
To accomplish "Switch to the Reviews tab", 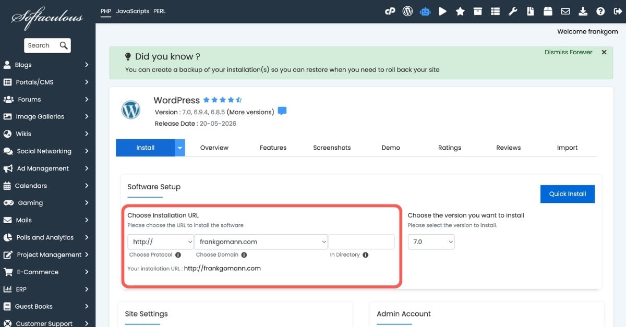I will pos(508,148).
